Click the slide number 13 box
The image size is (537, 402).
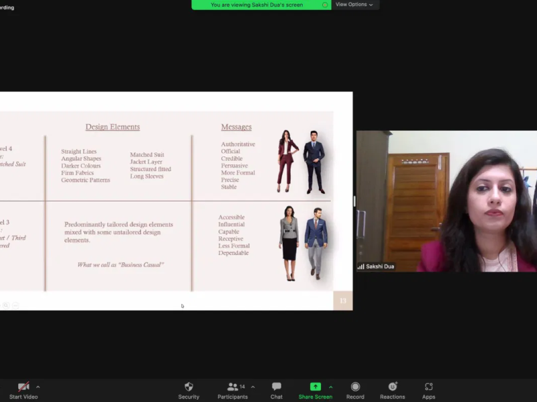[x=343, y=301]
